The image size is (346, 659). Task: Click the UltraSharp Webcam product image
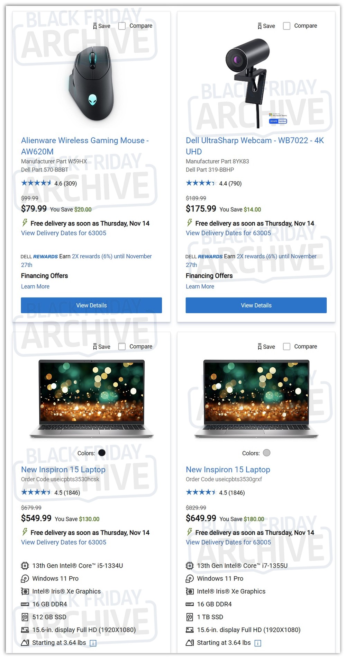tap(256, 82)
